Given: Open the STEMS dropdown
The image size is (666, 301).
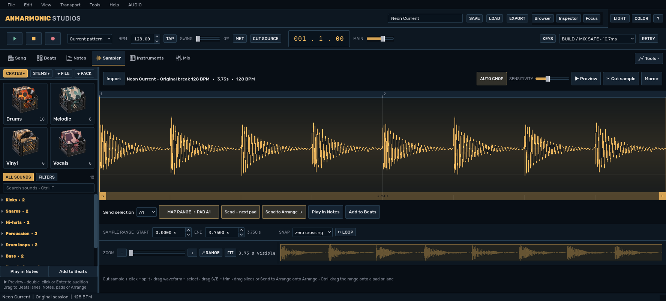Looking at the screenshot, I should coord(41,73).
